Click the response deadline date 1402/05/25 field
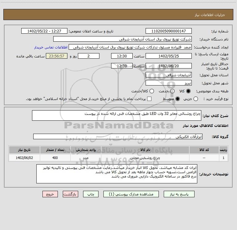This screenshot has width=237, height=230. [x=169, y=56]
